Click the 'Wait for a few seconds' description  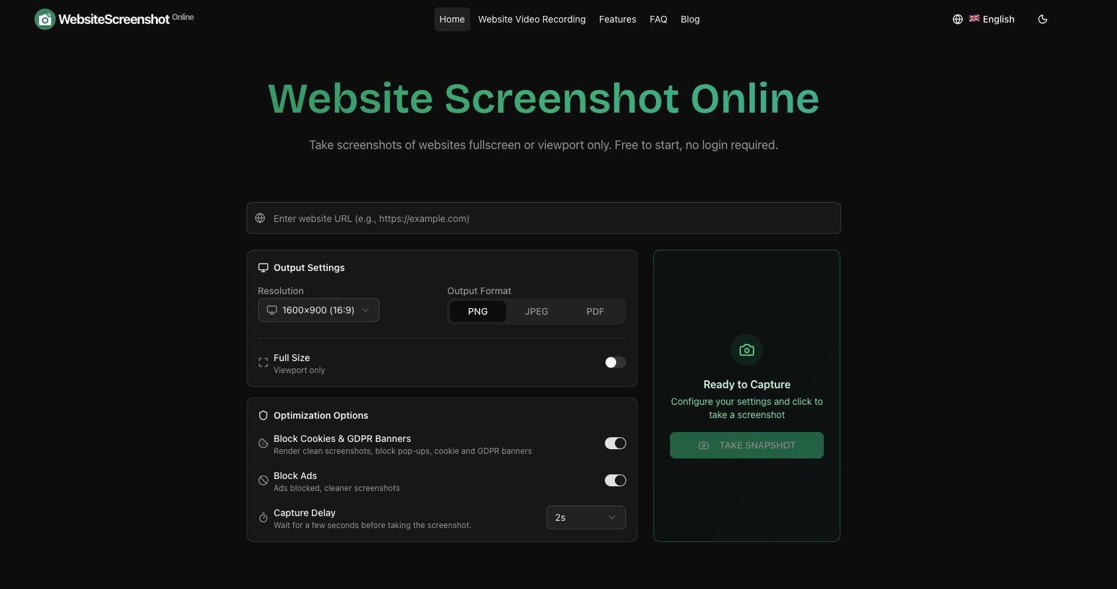pyautogui.click(x=372, y=525)
